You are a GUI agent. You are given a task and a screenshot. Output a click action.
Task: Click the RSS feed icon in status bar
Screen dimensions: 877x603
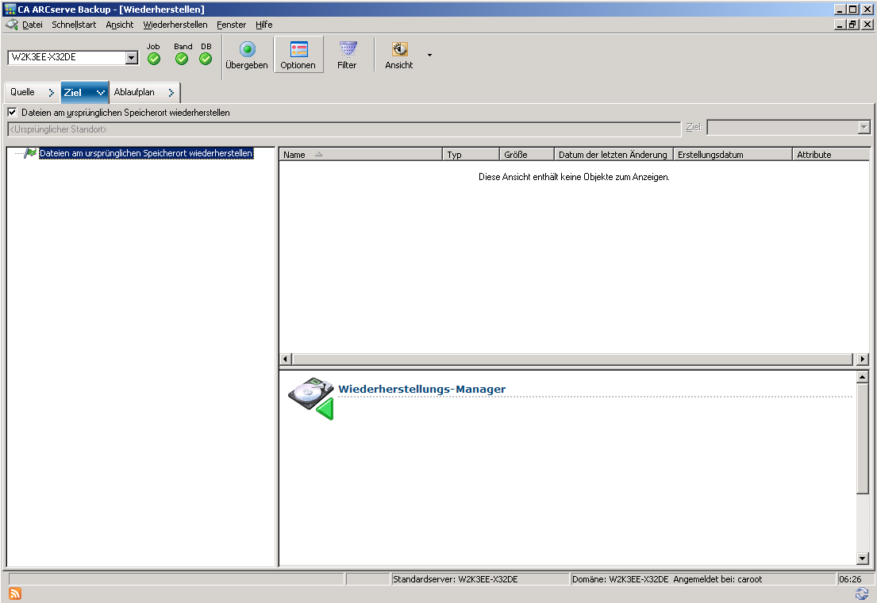[15, 593]
